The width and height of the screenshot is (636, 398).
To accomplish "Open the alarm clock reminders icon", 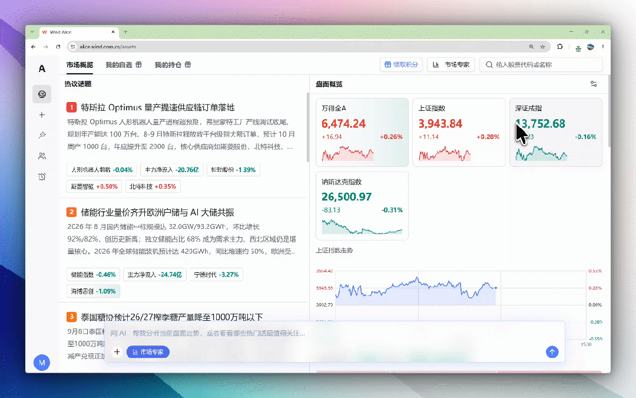I will tap(42, 177).
